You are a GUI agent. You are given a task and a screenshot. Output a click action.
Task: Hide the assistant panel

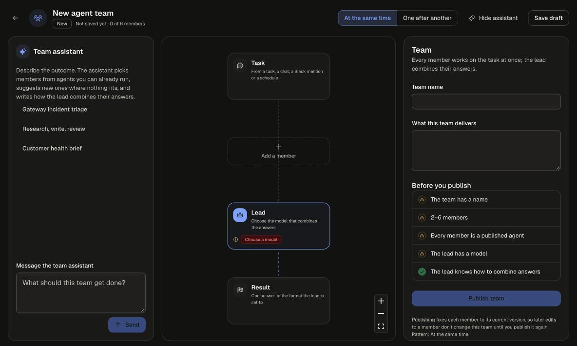pos(493,18)
